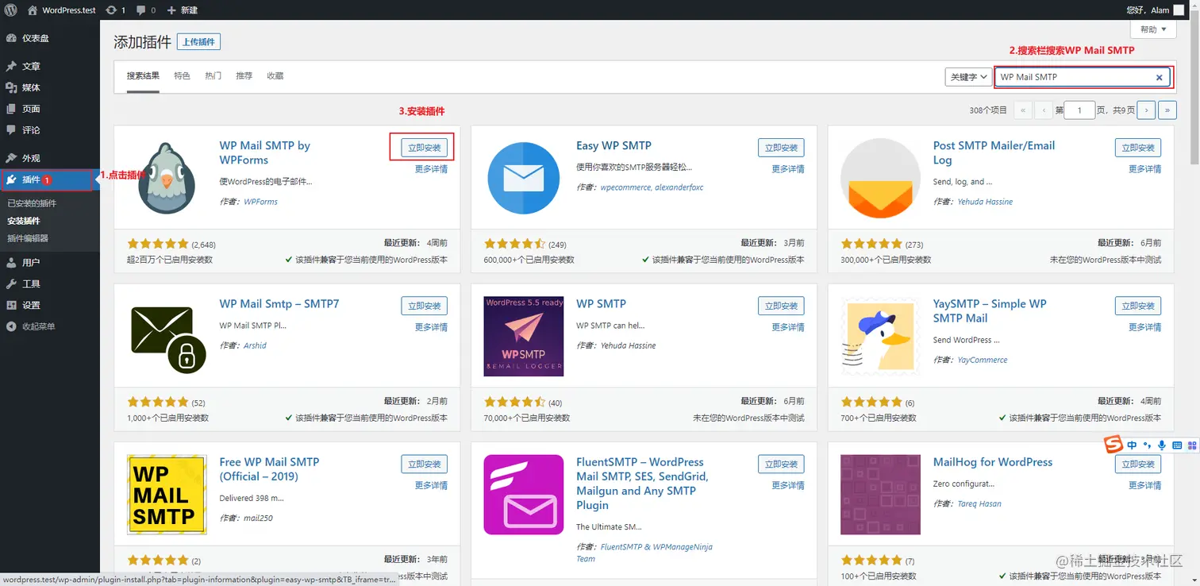The width and height of the screenshot is (1200, 586).
Task: Open 更多详情 for Easy WP SMTP
Action: [788, 169]
